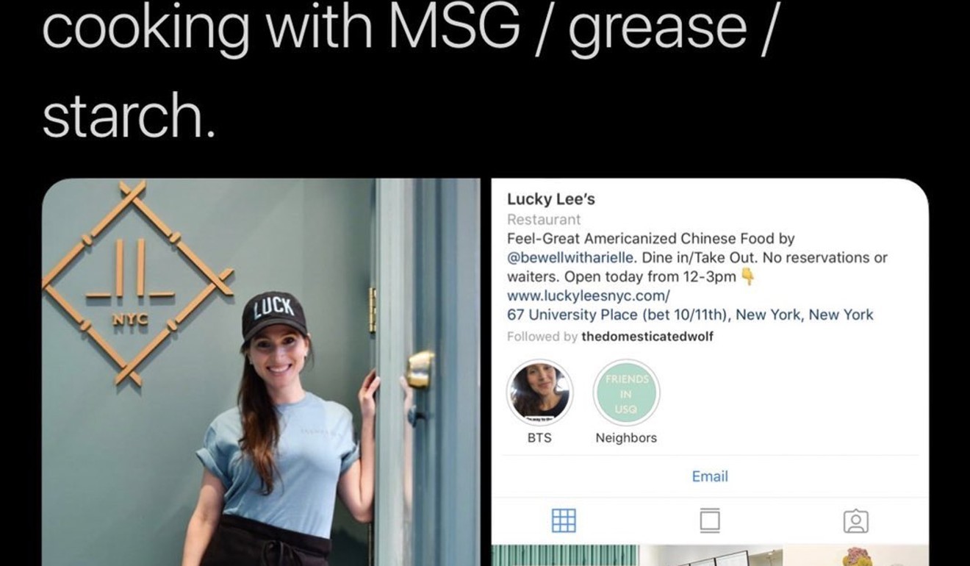Viewport: 970px width, 566px height.
Task: Tap the Email contact button
Action: click(710, 476)
